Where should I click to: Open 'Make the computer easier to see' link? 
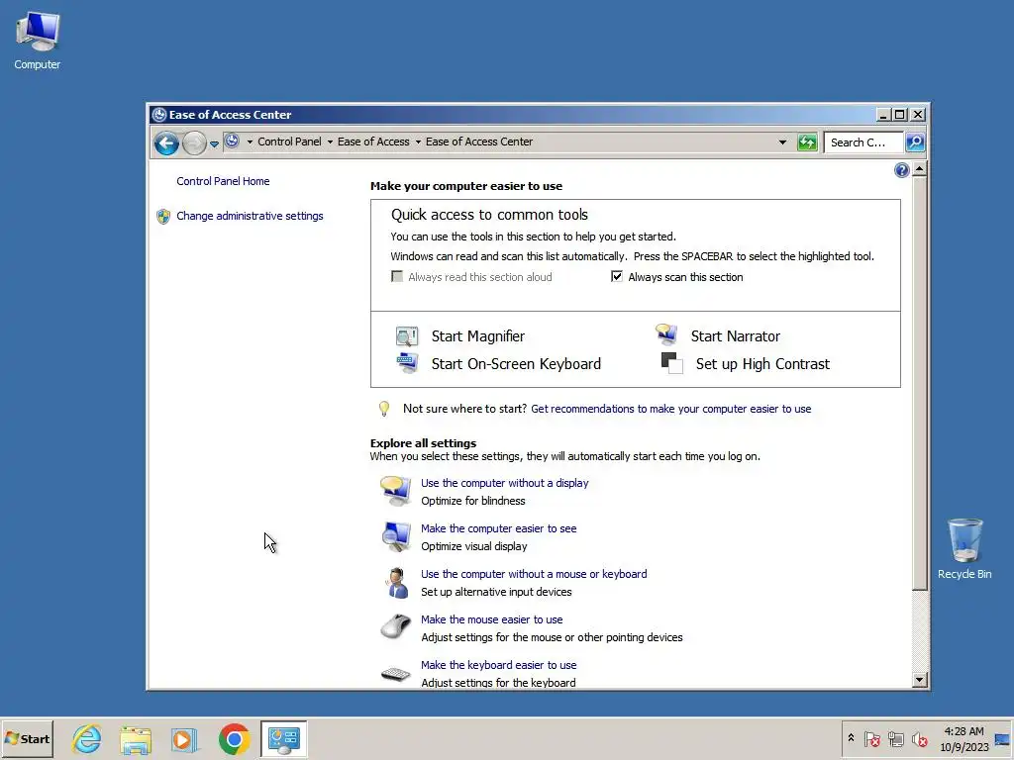pos(499,528)
